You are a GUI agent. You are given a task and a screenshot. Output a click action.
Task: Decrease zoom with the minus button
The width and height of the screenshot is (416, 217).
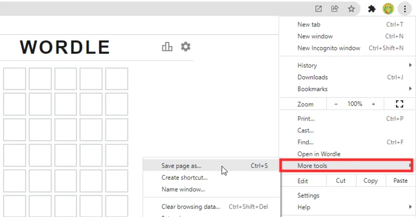[x=336, y=104]
